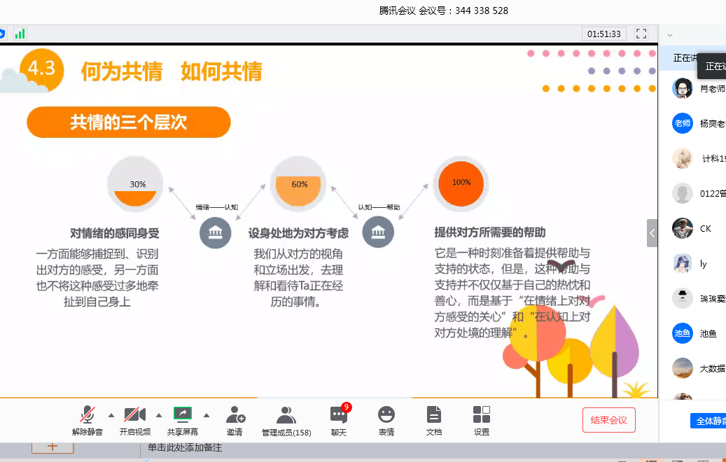Click the meeting timer 01:51:33
Viewport: 726px width, 462px height.
pos(604,34)
